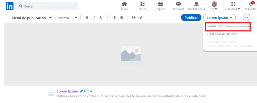Open the purple Lorem Ipsum newsletter link
This screenshot has height=103, width=257.
(67, 91)
